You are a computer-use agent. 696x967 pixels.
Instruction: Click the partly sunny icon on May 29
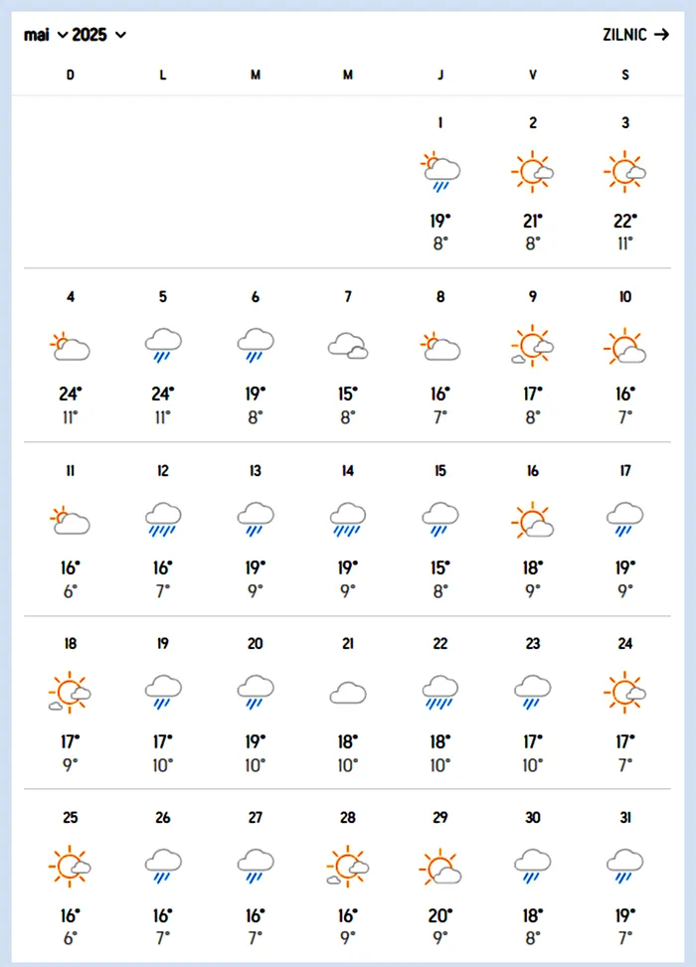[x=439, y=868]
